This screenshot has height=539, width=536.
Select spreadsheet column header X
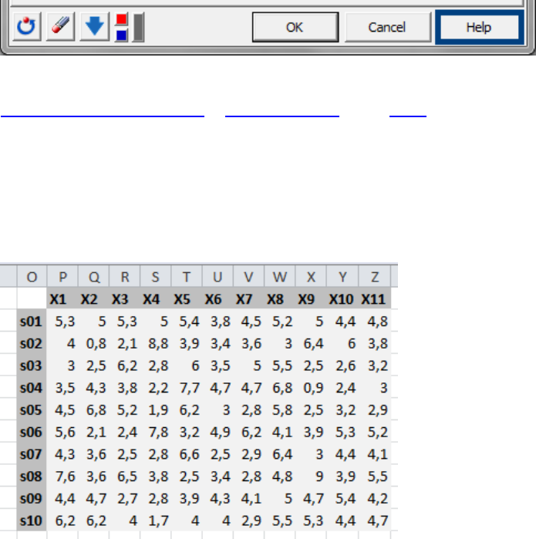[311, 277]
